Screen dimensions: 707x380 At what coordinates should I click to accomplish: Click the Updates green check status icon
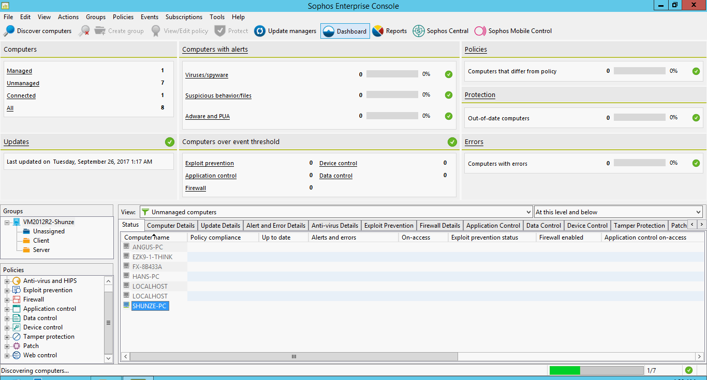[169, 142]
